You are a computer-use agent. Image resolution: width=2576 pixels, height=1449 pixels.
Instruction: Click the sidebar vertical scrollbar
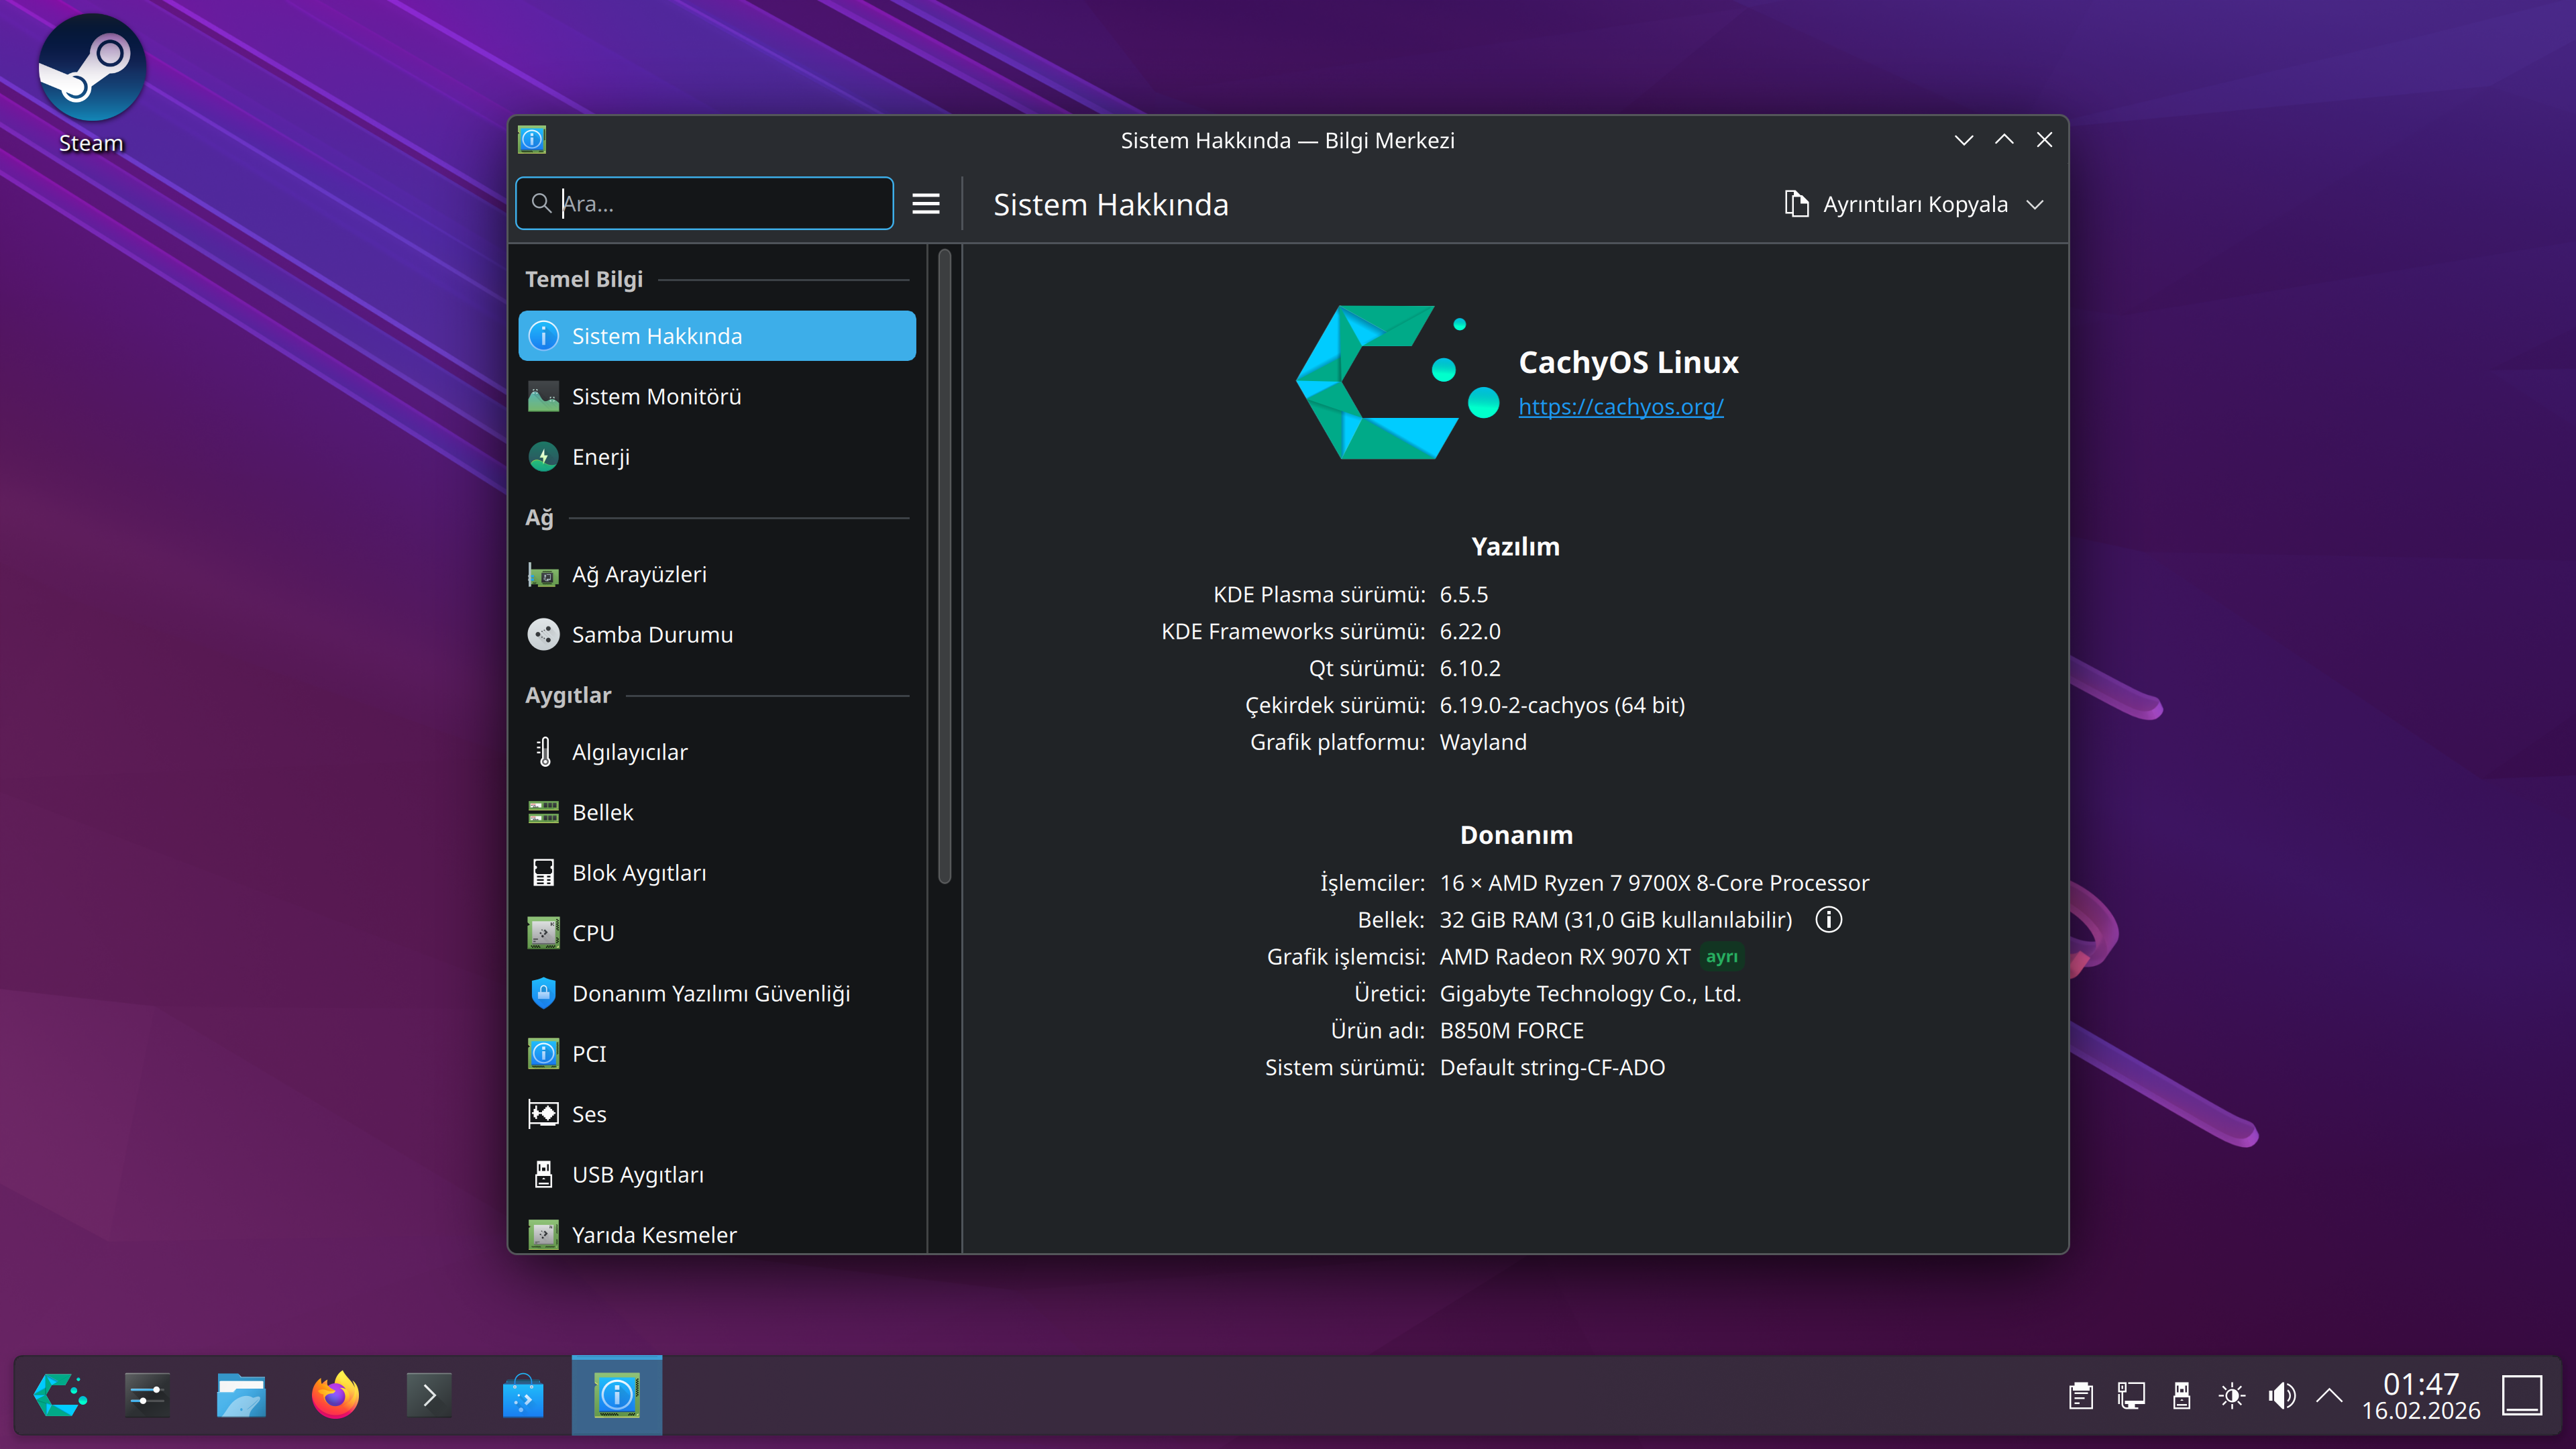pyautogui.click(x=944, y=567)
